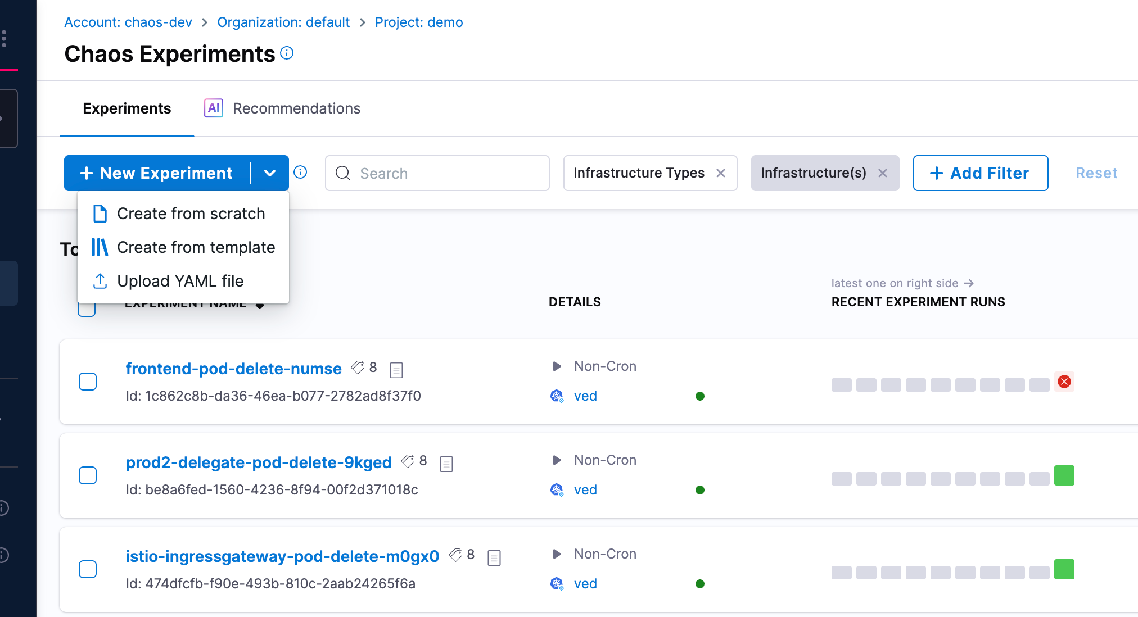Select the prod2-delegate-pod-delete-9kged checkbox
The image size is (1138, 617).
[x=88, y=475]
